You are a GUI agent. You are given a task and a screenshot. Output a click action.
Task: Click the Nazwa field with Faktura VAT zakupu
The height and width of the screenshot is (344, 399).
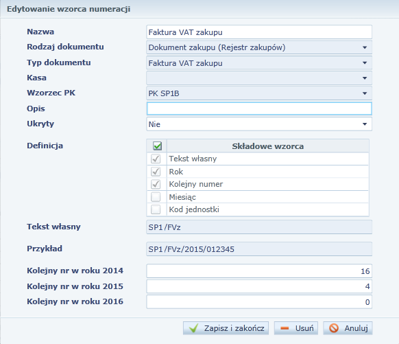pyautogui.click(x=259, y=32)
